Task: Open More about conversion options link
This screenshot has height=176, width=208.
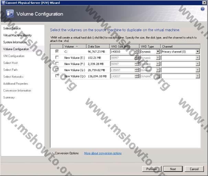Action: pos(103,153)
